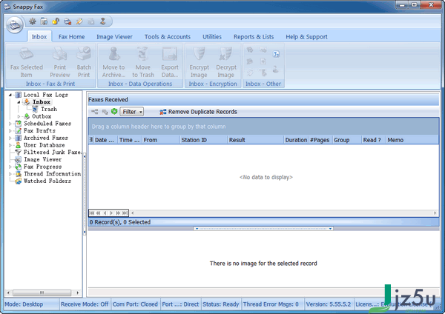
Task: Click next record arrow in grid navigator
Action: (111, 213)
